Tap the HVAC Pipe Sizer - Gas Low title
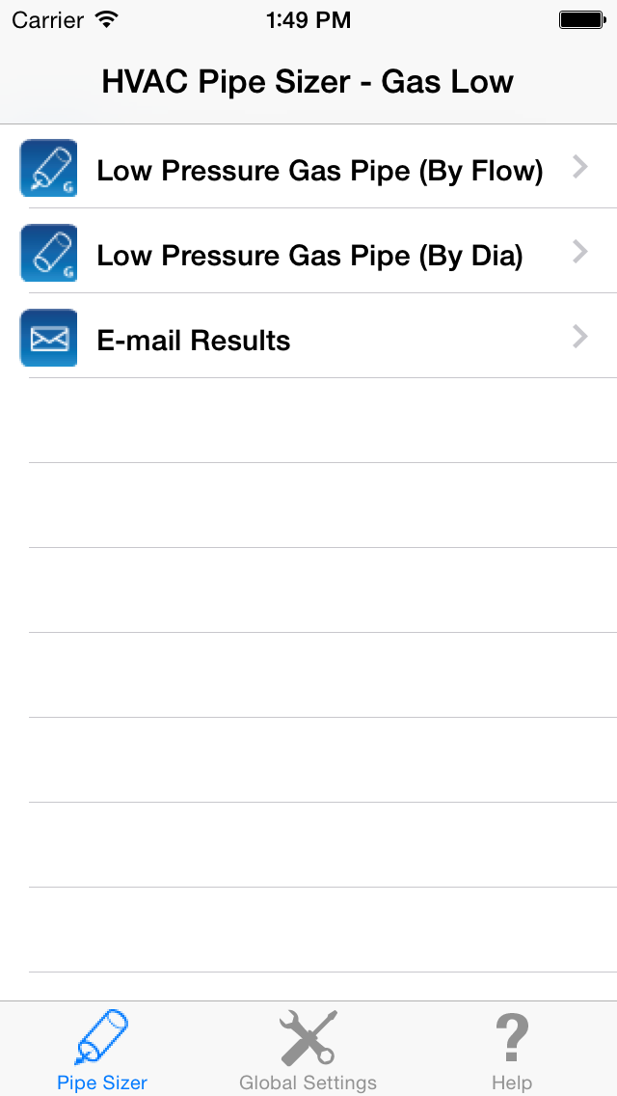The width and height of the screenshot is (617, 1096). pyautogui.click(x=308, y=82)
